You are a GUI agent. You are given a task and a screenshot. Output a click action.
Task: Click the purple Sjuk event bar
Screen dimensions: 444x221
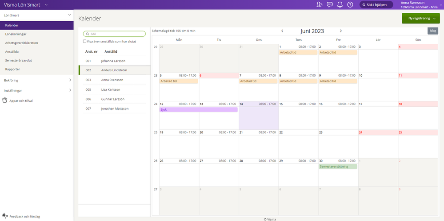[198, 109]
